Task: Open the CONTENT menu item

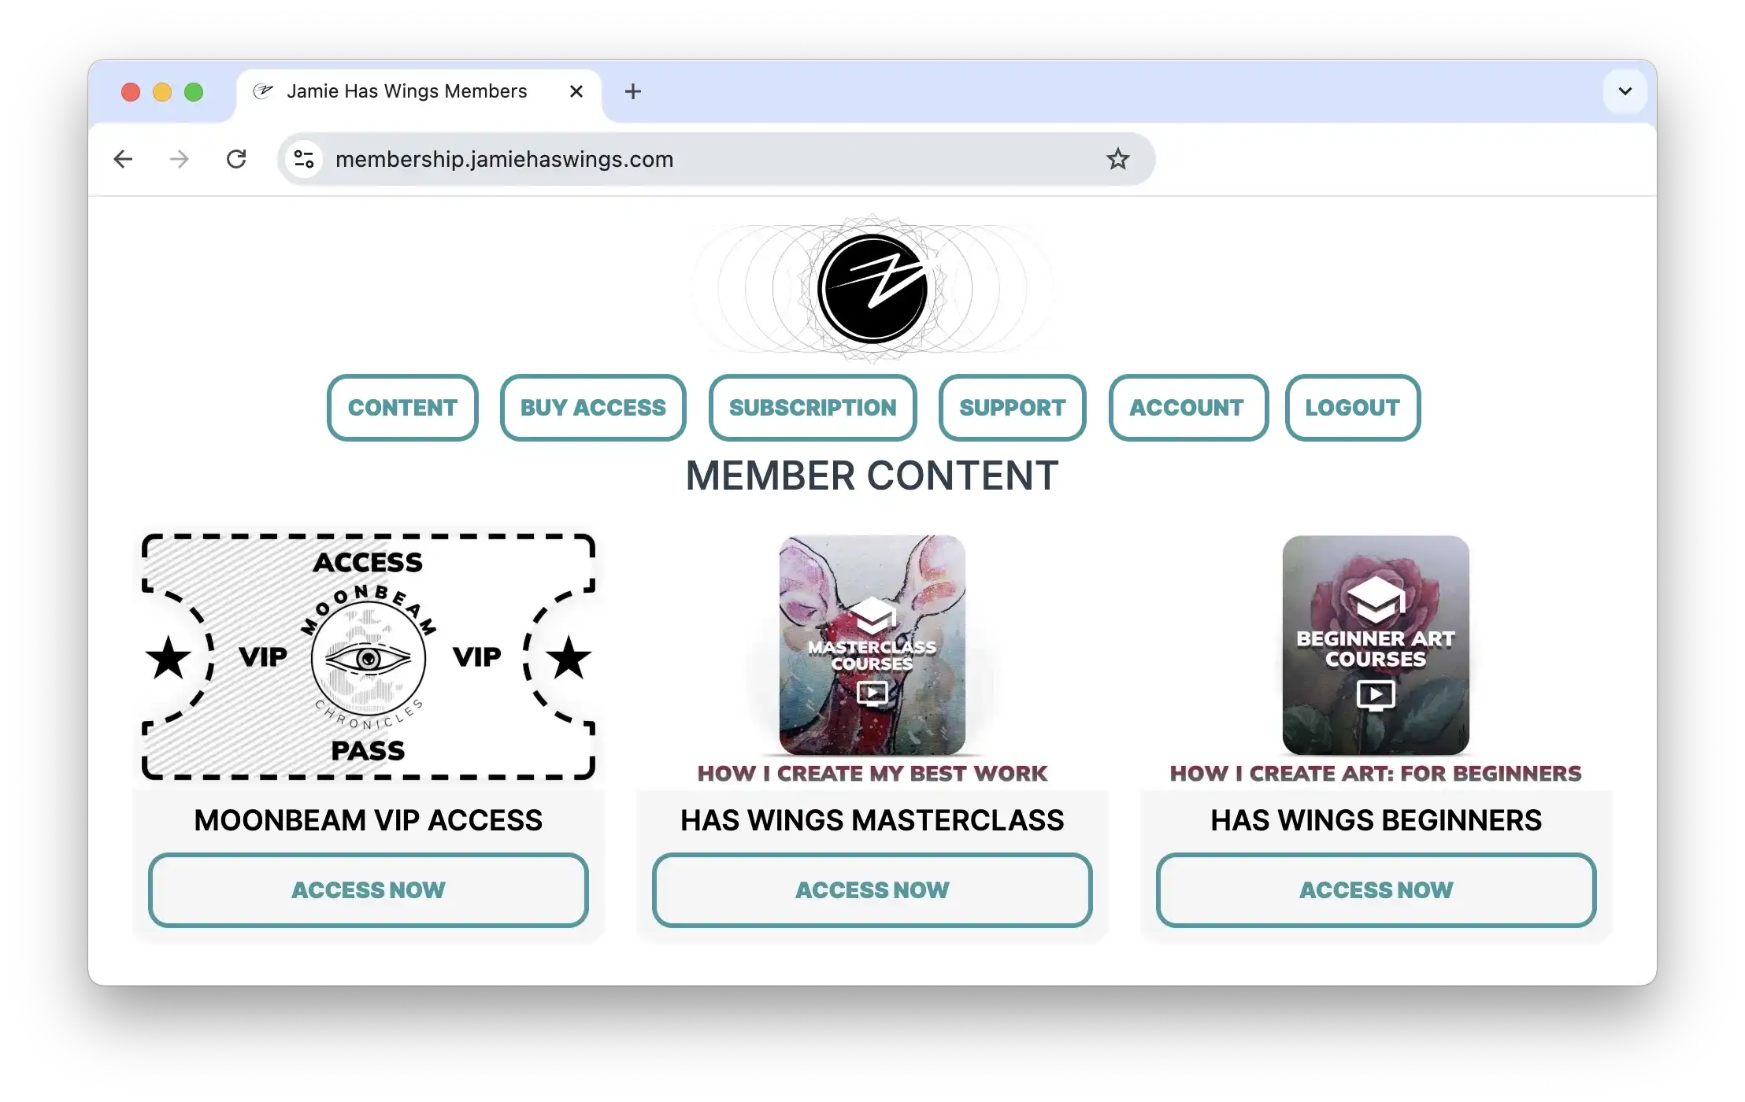Action: [x=402, y=408]
